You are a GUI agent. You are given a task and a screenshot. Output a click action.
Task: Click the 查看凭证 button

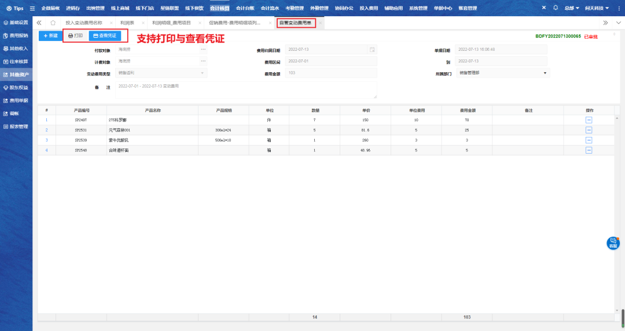[x=105, y=36]
